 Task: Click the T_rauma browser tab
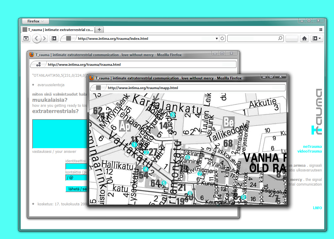pyautogui.click(x=58, y=30)
